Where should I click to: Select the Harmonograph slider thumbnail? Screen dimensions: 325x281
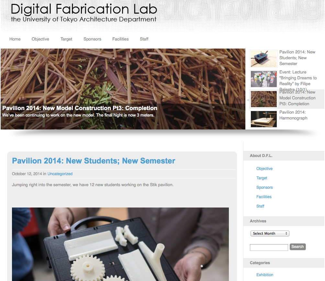tap(263, 119)
